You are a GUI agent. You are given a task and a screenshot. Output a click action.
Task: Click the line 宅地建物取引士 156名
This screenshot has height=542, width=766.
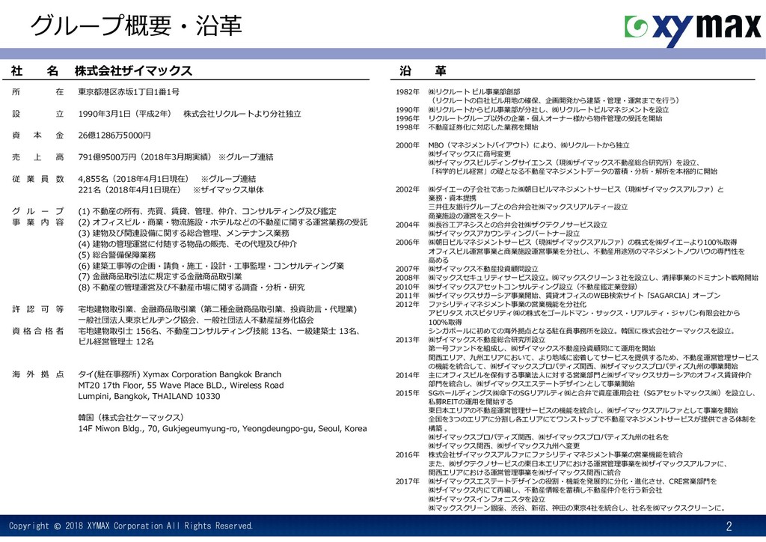coord(219,331)
